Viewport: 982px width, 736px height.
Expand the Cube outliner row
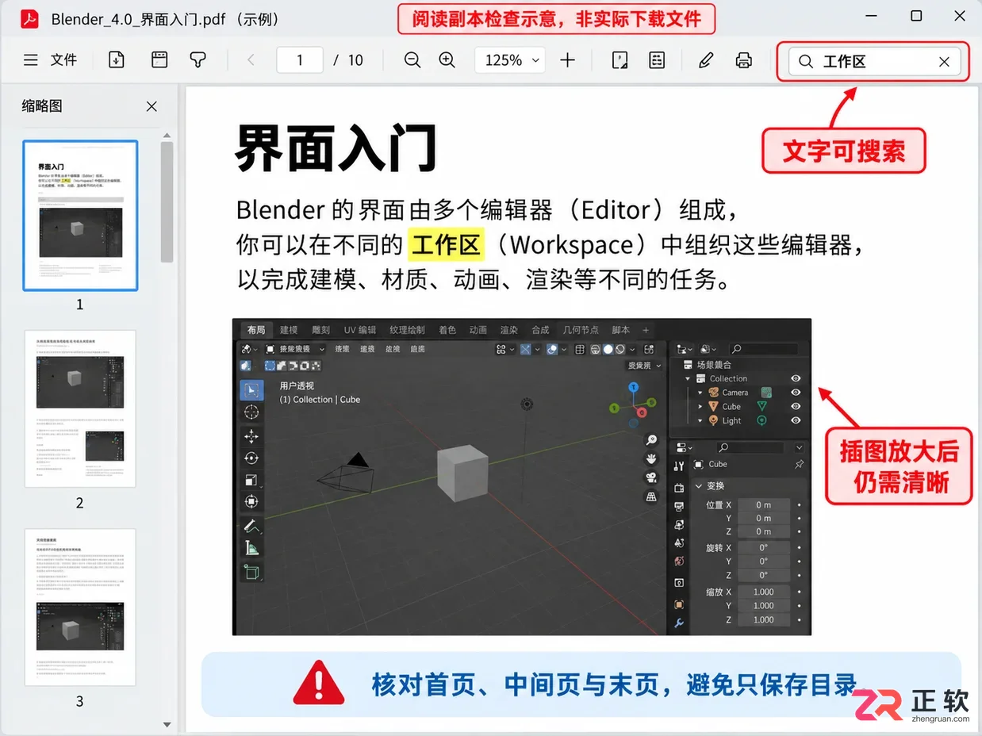coord(700,406)
